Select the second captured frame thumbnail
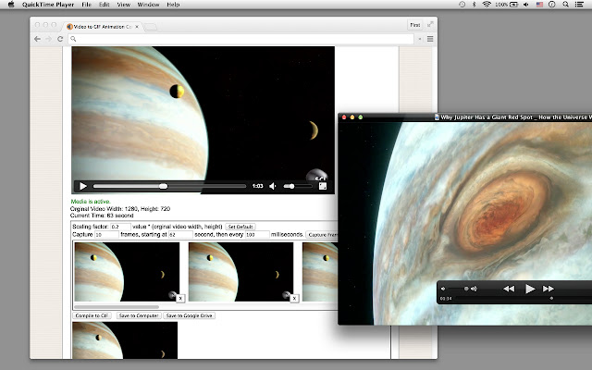Screen dimensions: 592x370 tap(240, 271)
